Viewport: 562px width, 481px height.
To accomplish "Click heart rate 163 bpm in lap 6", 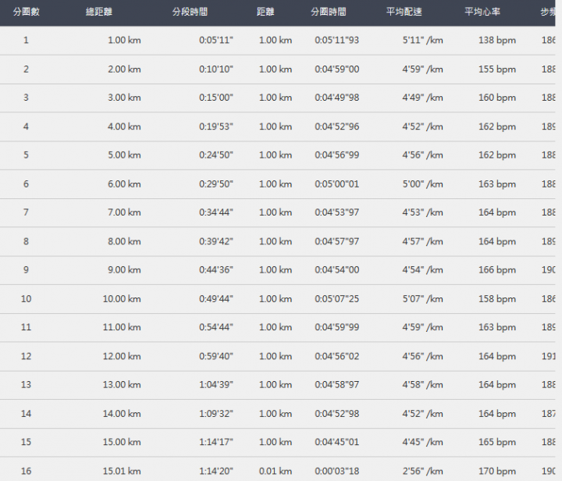I will [497, 183].
